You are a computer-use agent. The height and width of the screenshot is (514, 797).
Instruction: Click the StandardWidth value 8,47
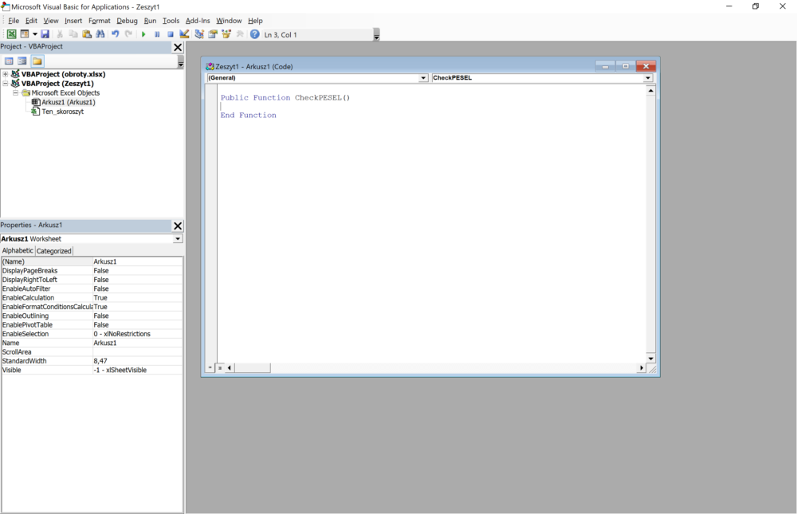pyautogui.click(x=137, y=361)
